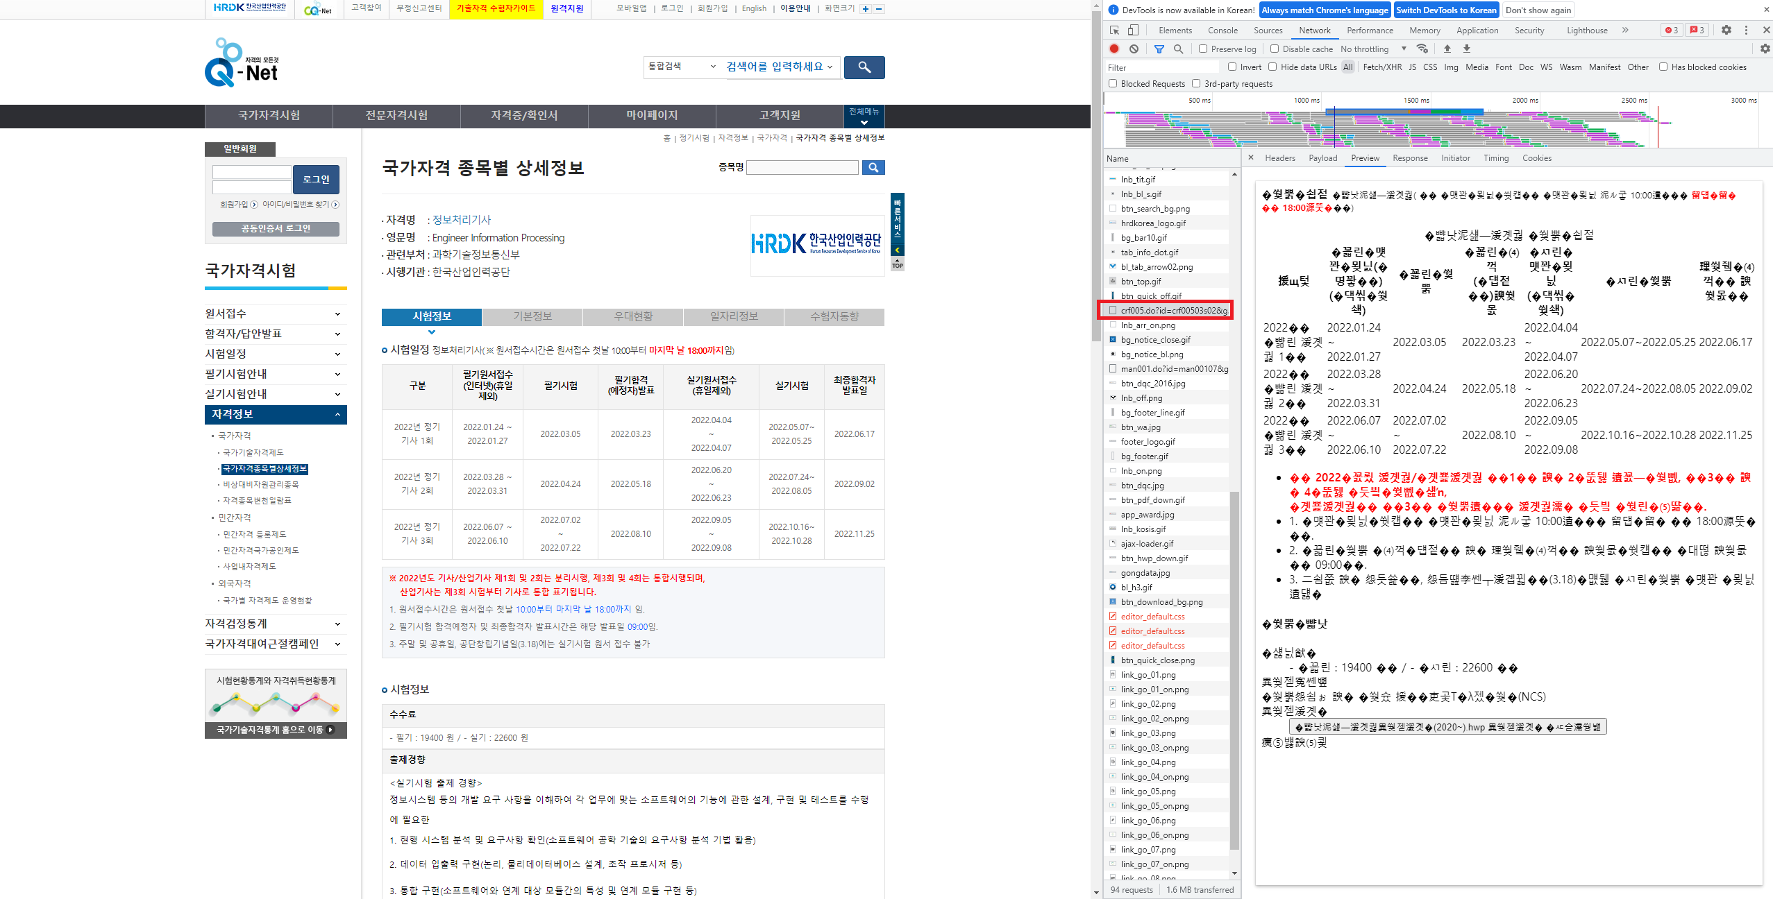Click the inspect element picker icon
This screenshot has width=1773, height=899.
pos(1114,30)
